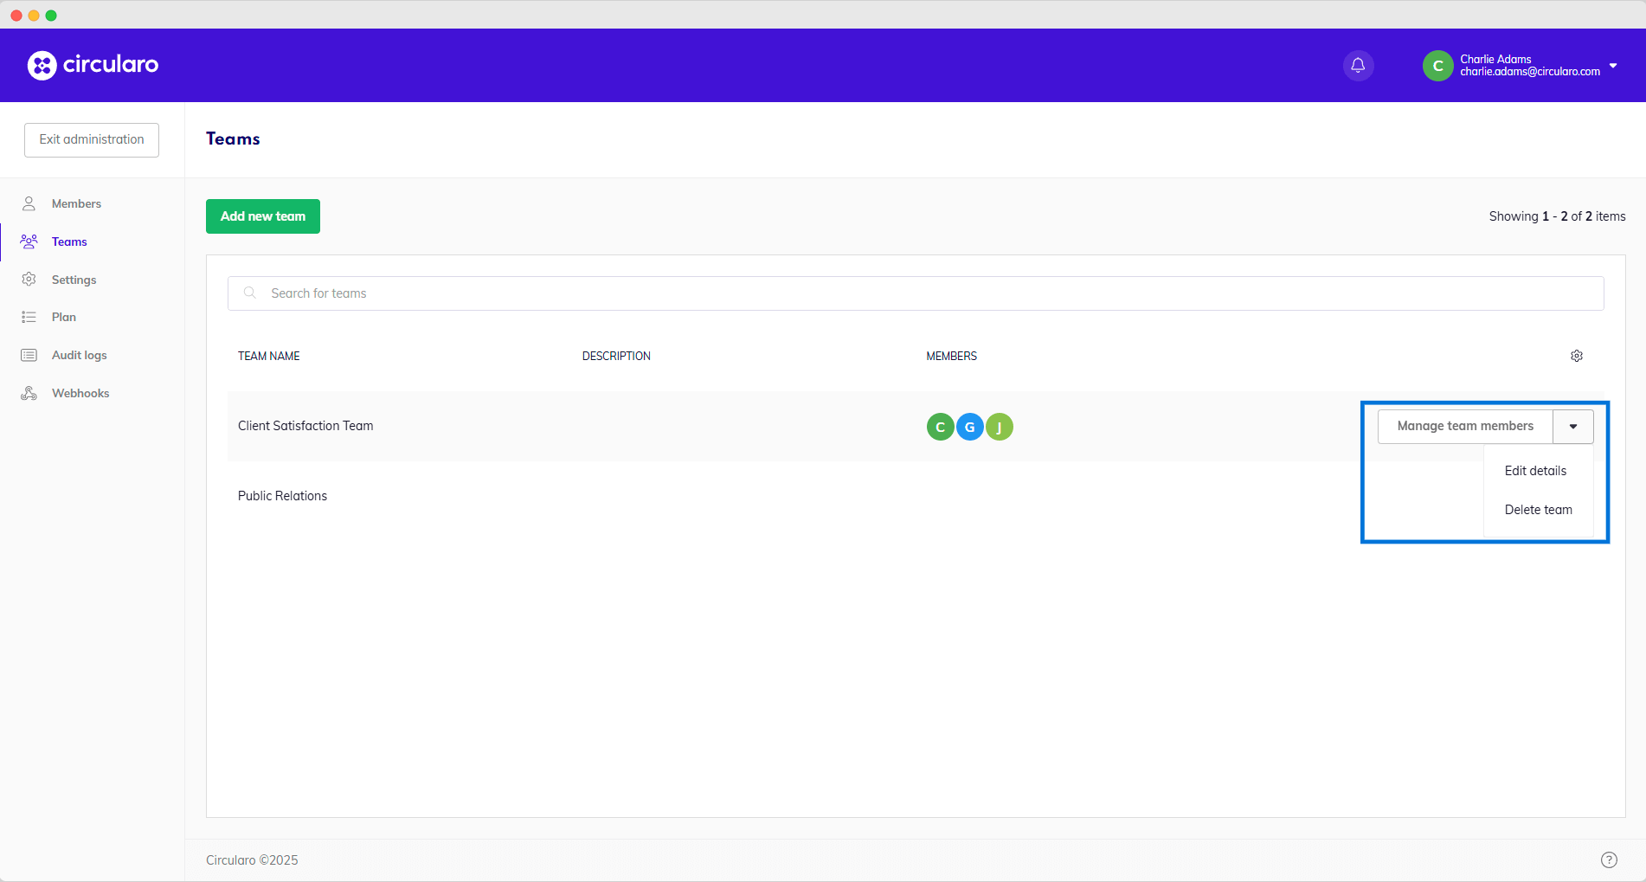Click the J member avatar

[x=1000, y=427]
